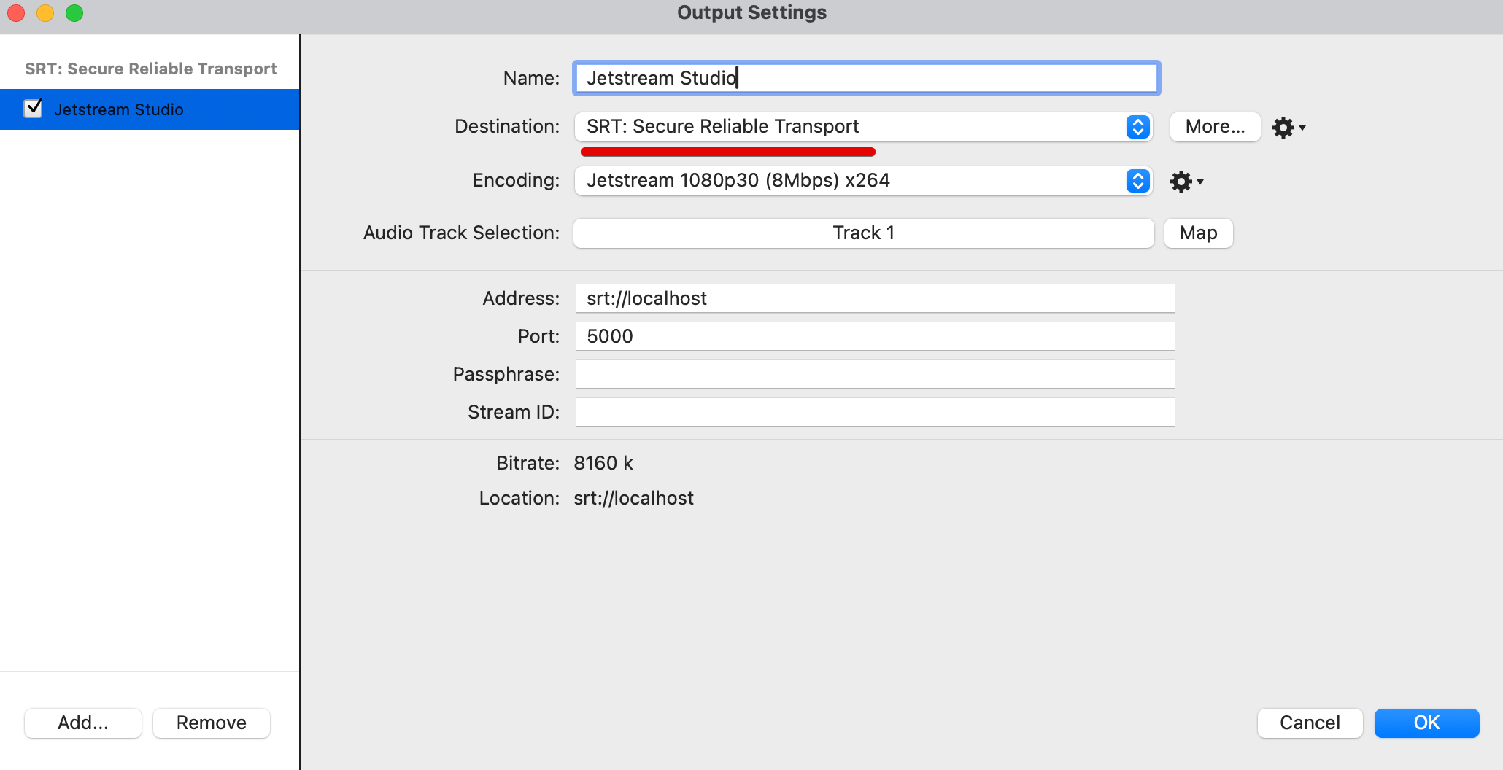
Task: Click the empty Stream ID field
Action: coord(875,412)
